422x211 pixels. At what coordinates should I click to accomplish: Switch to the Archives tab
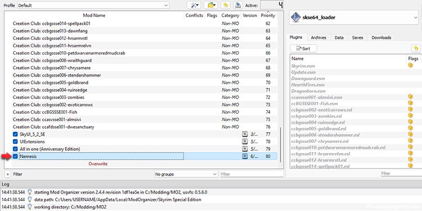(x=318, y=38)
